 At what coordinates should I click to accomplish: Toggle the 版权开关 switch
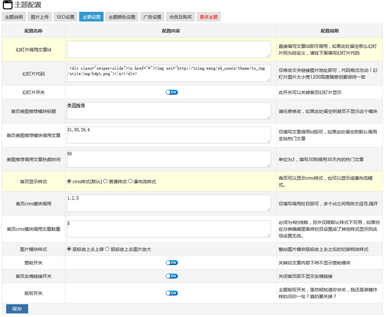tap(172, 293)
